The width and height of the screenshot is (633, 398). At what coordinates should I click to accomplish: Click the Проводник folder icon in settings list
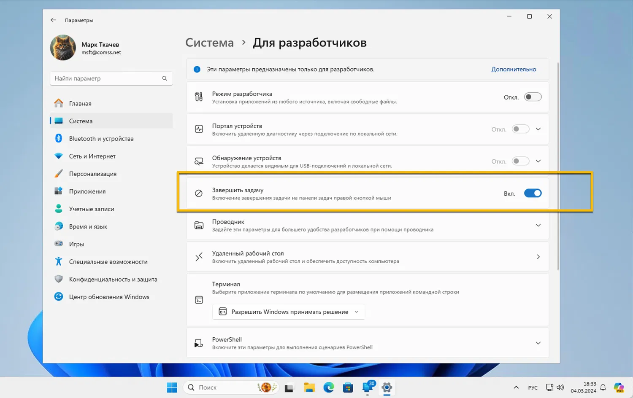(199, 225)
